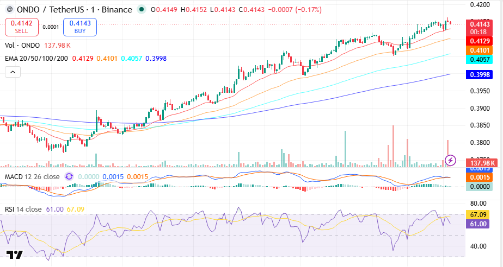Viewport: 503px width, 267px height.
Task: Click the orange EMA 50 tag 0.4101
Action: pos(479,50)
